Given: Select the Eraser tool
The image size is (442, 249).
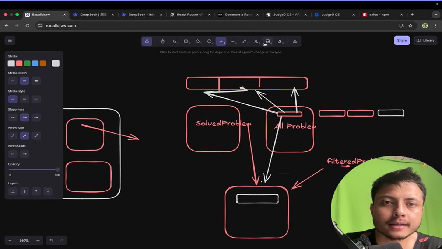Looking at the screenshot, I should [x=280, y=41].
